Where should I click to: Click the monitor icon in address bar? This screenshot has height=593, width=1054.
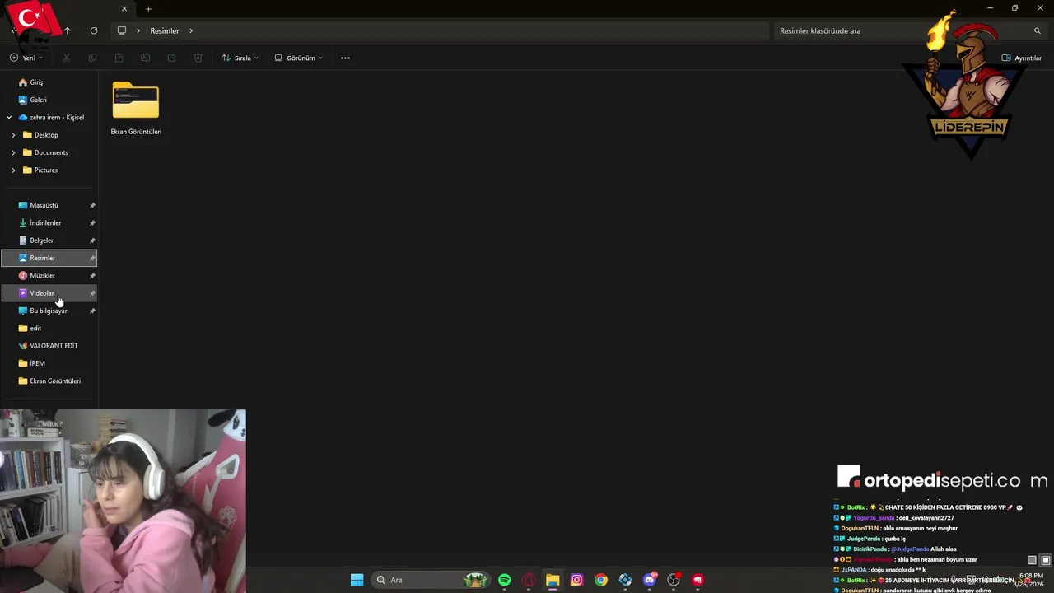(x=122, y=30)
